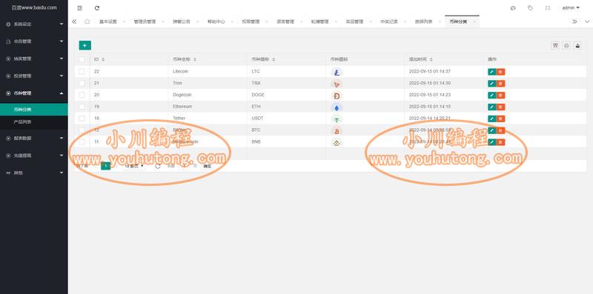
Task: Open the fullscreen toggle icon
Action: pos(547,7)
